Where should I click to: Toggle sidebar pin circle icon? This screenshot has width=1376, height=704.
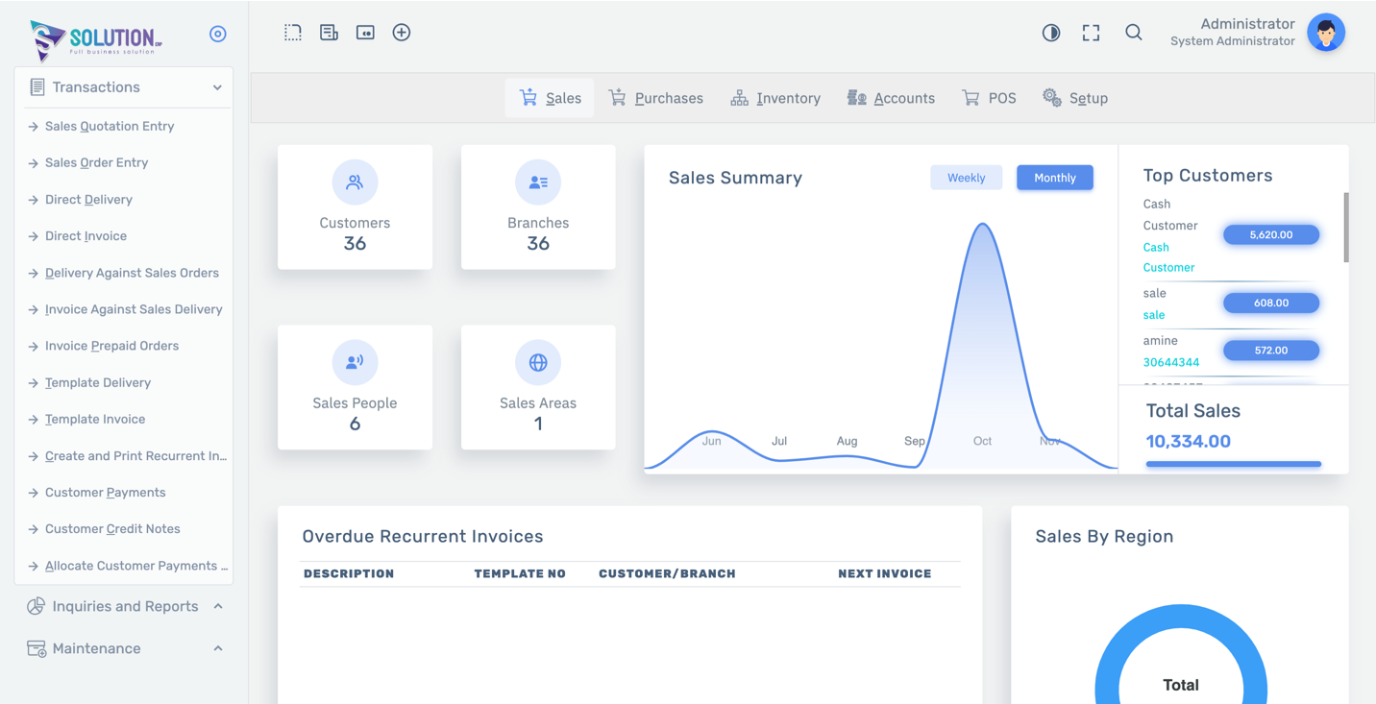click(x=218, y=34)
